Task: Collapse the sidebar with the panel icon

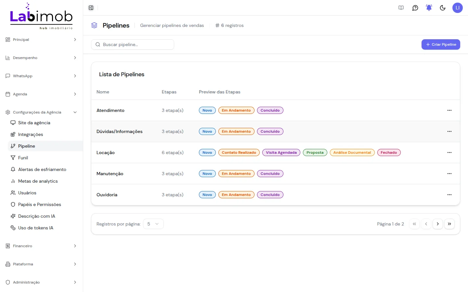Action: tap(91, 8)
